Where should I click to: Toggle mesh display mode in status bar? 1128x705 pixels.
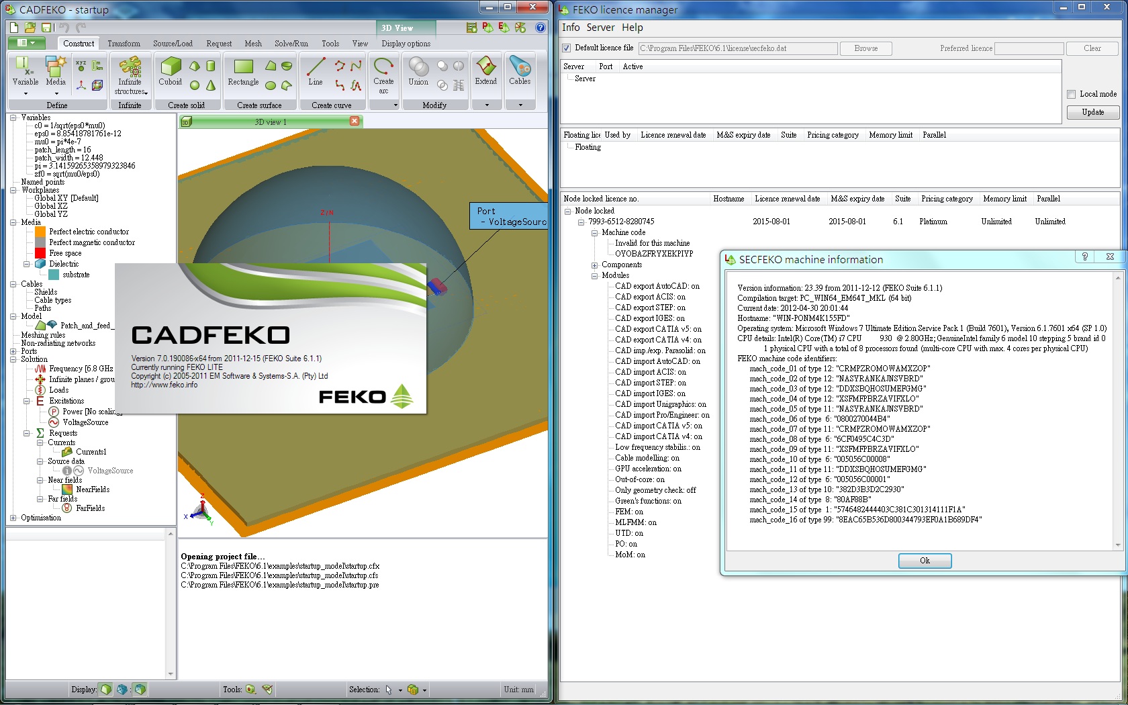[122, 689]
